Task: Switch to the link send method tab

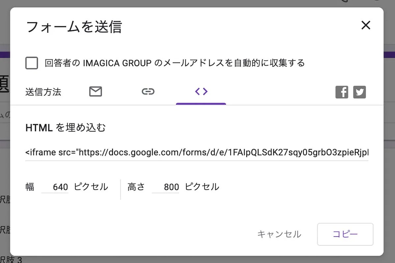Action: click(148, 92)
